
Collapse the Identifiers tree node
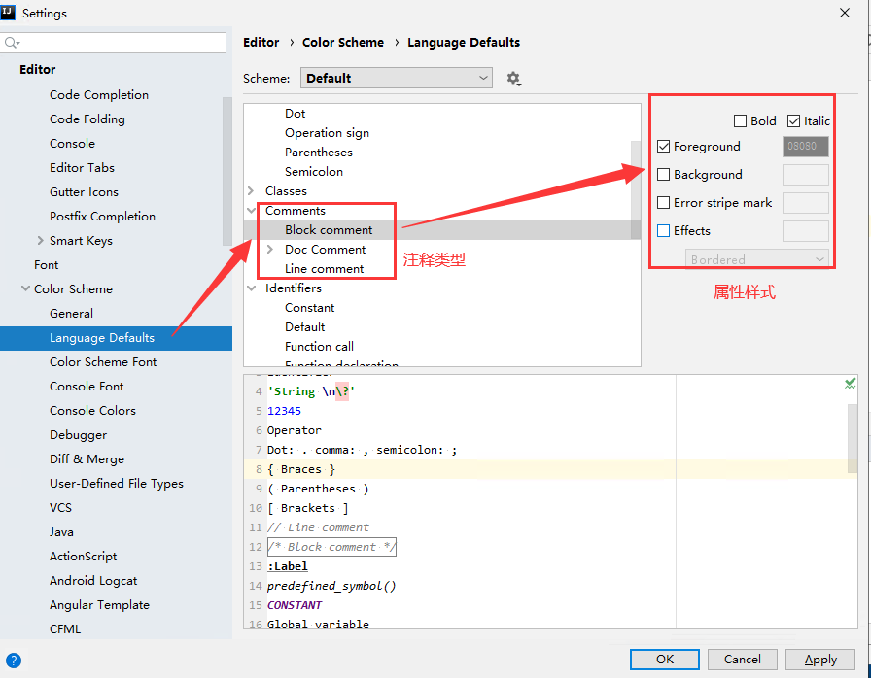point(251,288)
